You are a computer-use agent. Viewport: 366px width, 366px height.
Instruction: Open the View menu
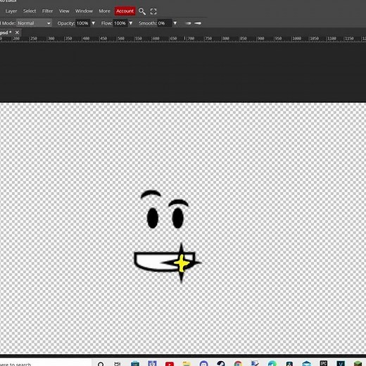pyautogui.click(x=64, y=11)
